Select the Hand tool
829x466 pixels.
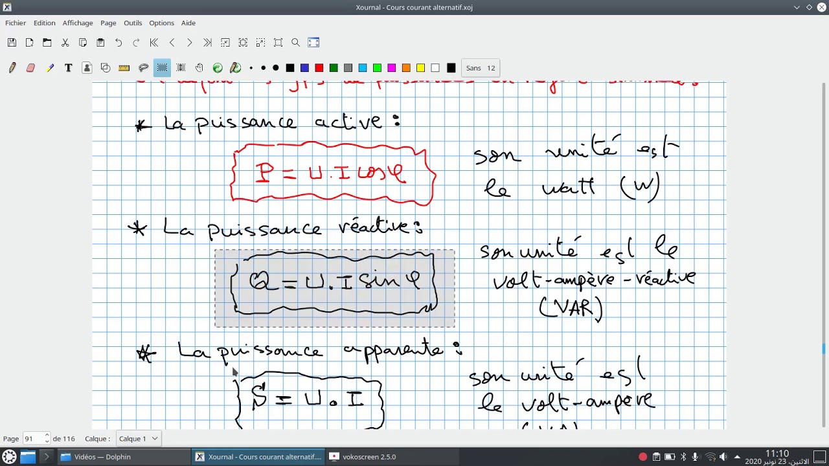[x=199, y=68]
